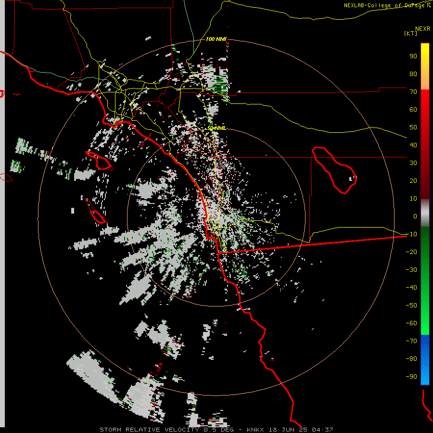Click the NEXLAB-College of DuPage credit text

pyautogui.click(x=387, y=5)
